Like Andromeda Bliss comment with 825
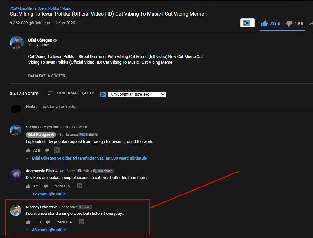 coord(28,186)
